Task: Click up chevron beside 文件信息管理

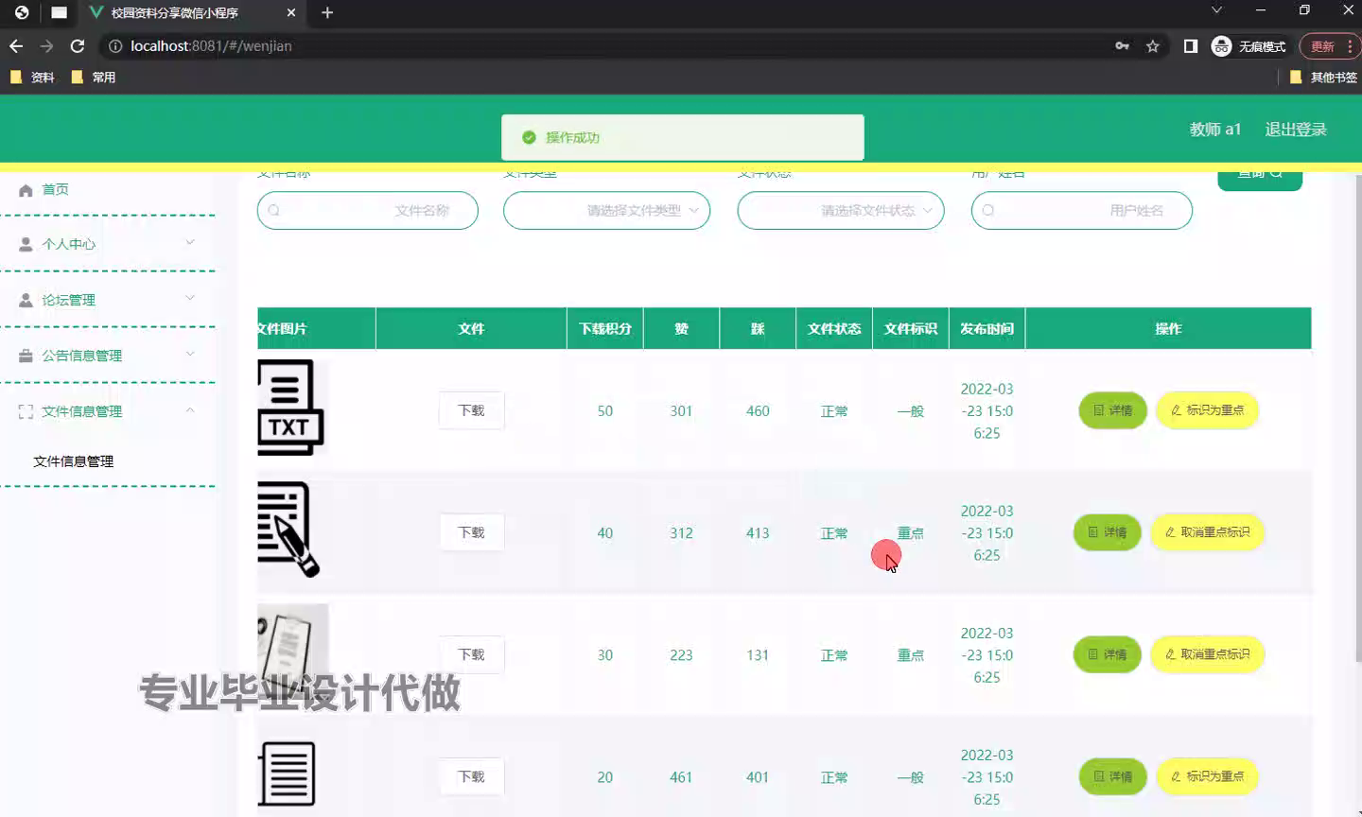Action: [190, 409]
